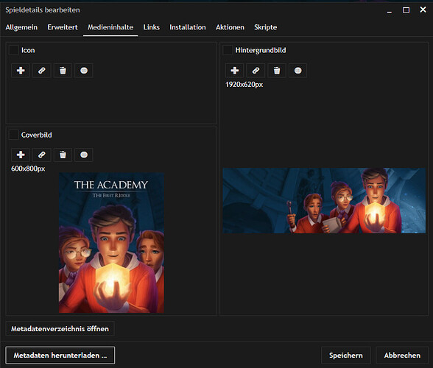Click the Speichern button

pyautogui.click(x=346, y=355)
